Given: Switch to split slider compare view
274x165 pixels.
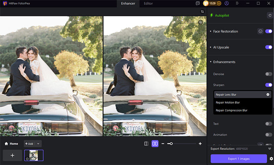Looking at the screenshot, I should (x=146, y=143).
